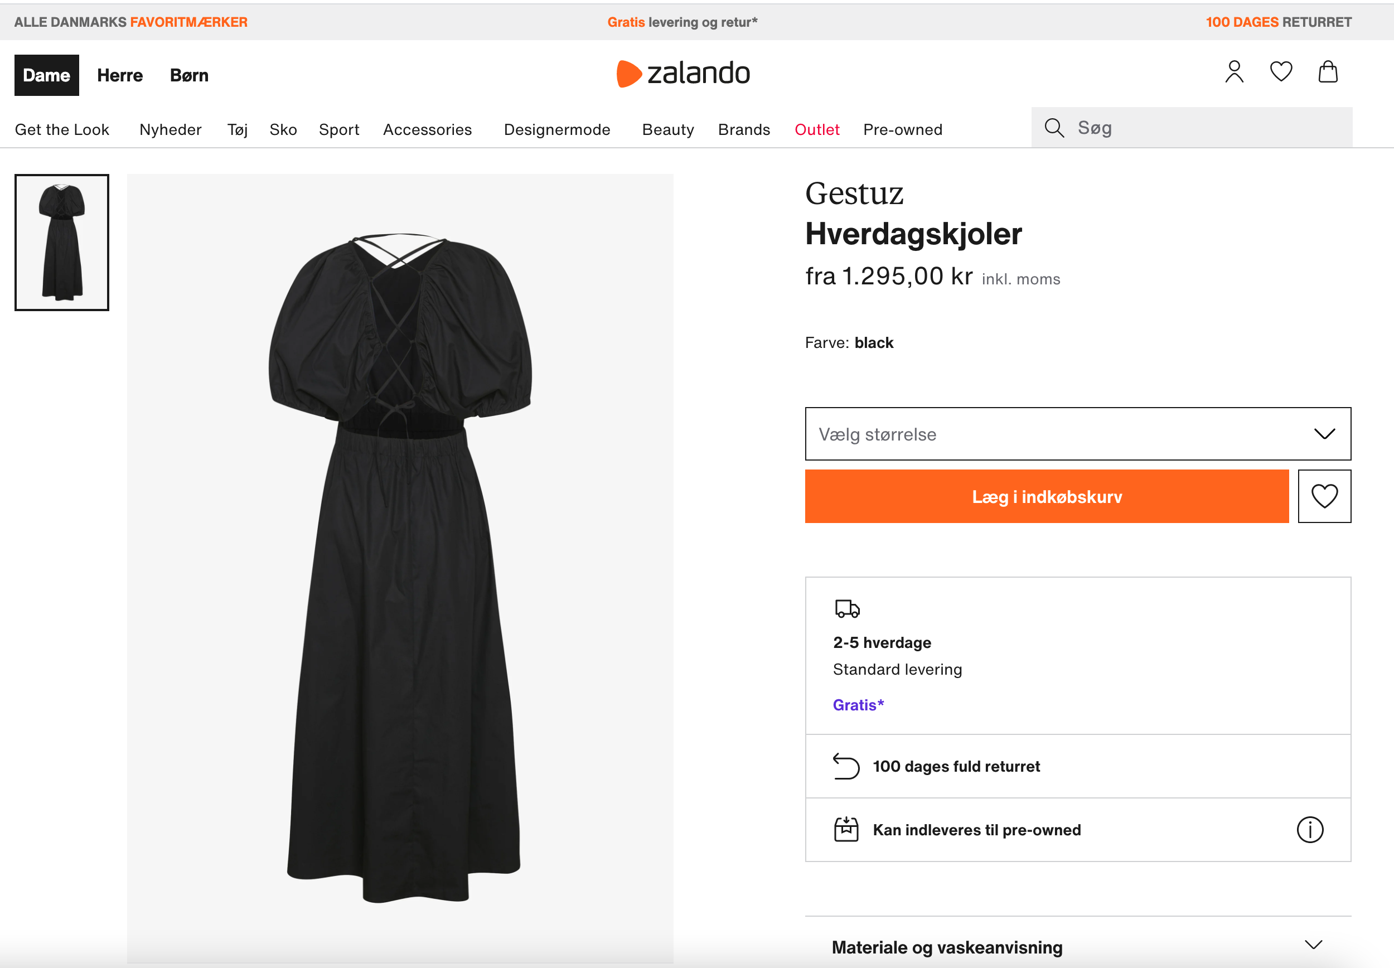Click the delivery truck icon

pos(847,608)
